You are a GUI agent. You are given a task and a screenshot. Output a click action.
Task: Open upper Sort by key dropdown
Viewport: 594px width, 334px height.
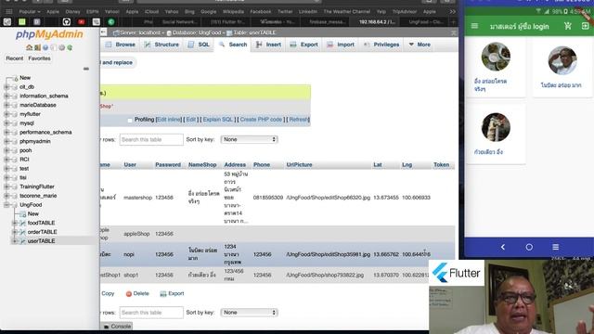tap(250, 139)
